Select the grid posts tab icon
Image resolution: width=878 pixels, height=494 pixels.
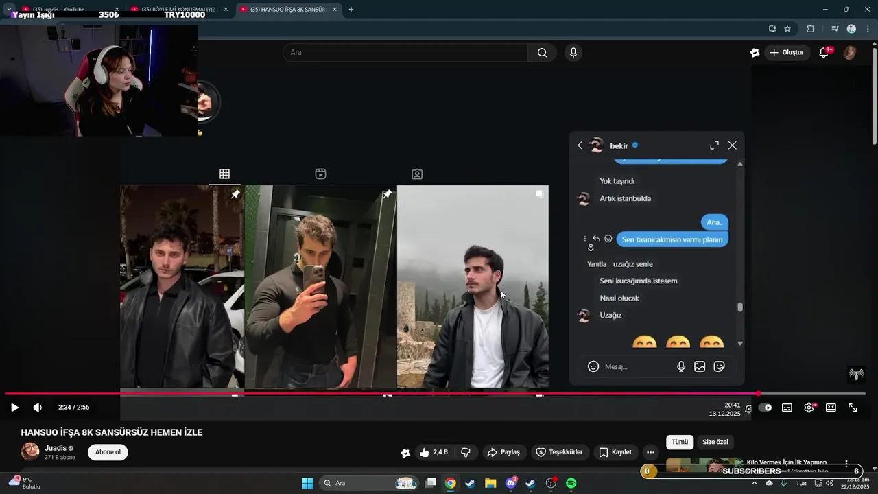click(224, 174)
